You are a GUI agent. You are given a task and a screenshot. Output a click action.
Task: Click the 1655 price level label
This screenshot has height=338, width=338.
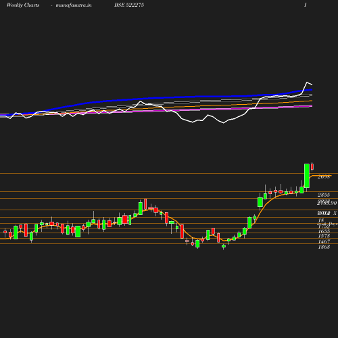(x=324, y=231)
